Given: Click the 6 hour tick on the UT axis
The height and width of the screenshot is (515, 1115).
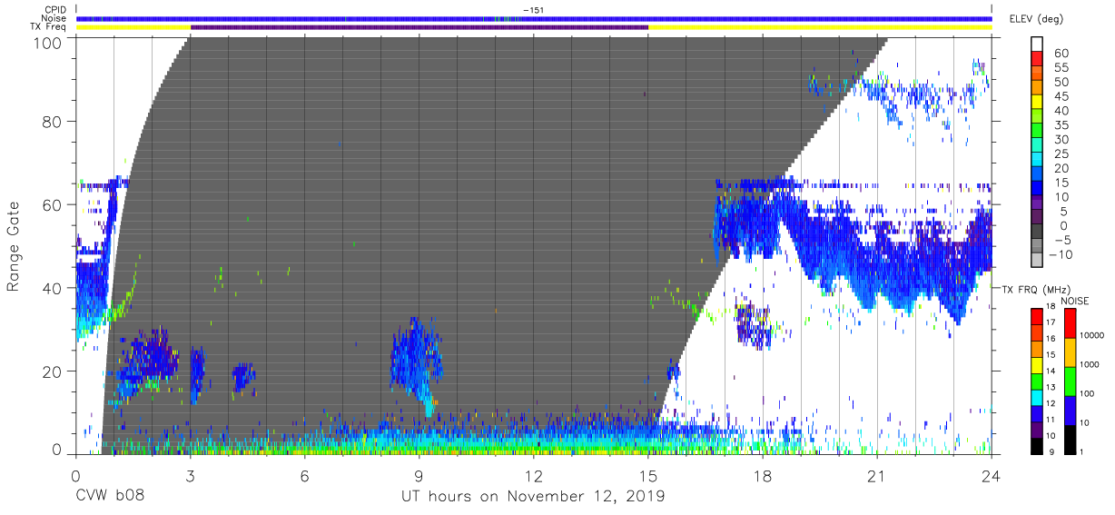Looking at the screenshot, I should (304, 476).
